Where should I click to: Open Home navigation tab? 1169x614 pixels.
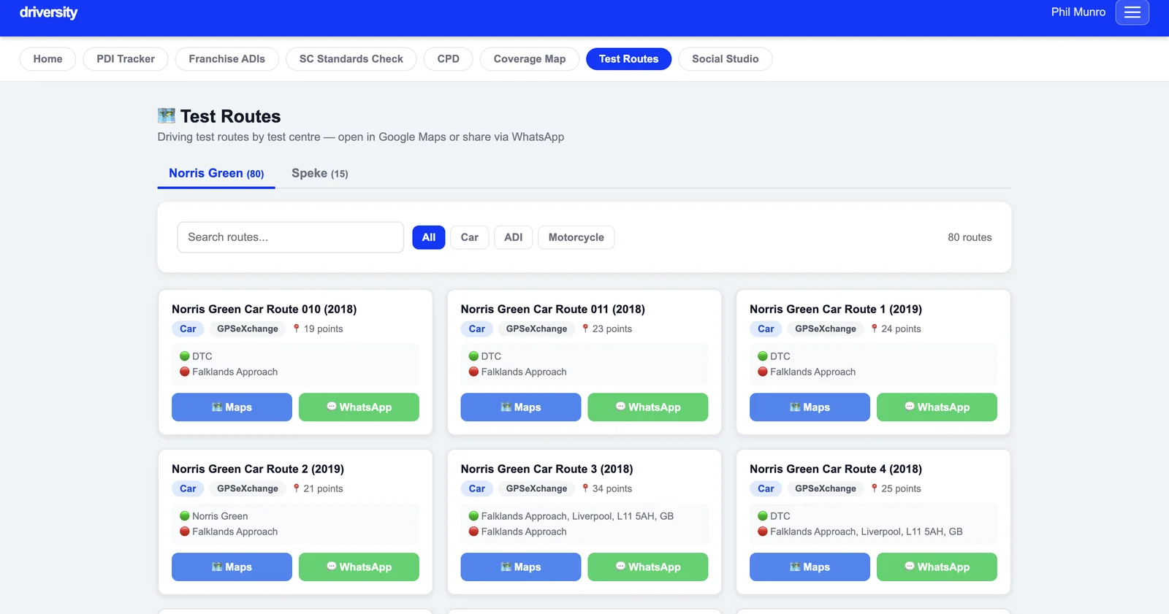47,59
